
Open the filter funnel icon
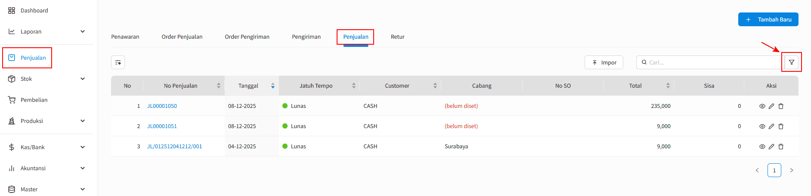791,62
